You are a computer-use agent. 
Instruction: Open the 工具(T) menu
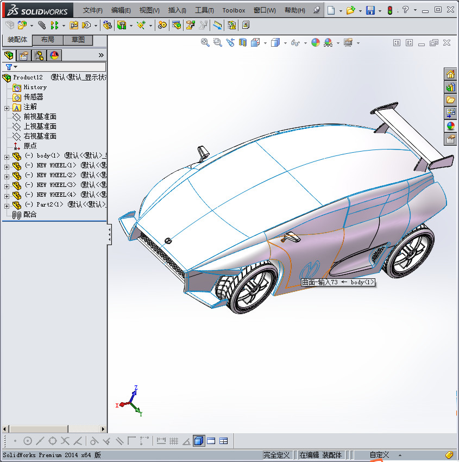pos(204,10)
